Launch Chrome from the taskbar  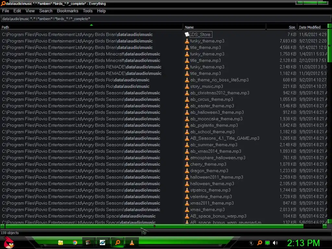click(x=75, y=243)
